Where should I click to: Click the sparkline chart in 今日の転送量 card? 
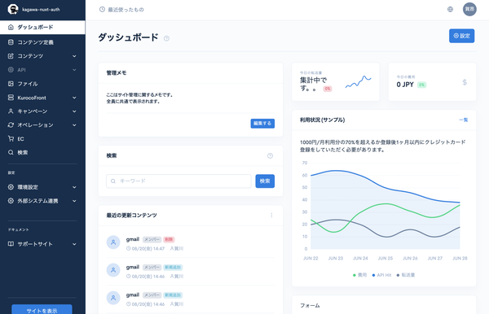359,82
